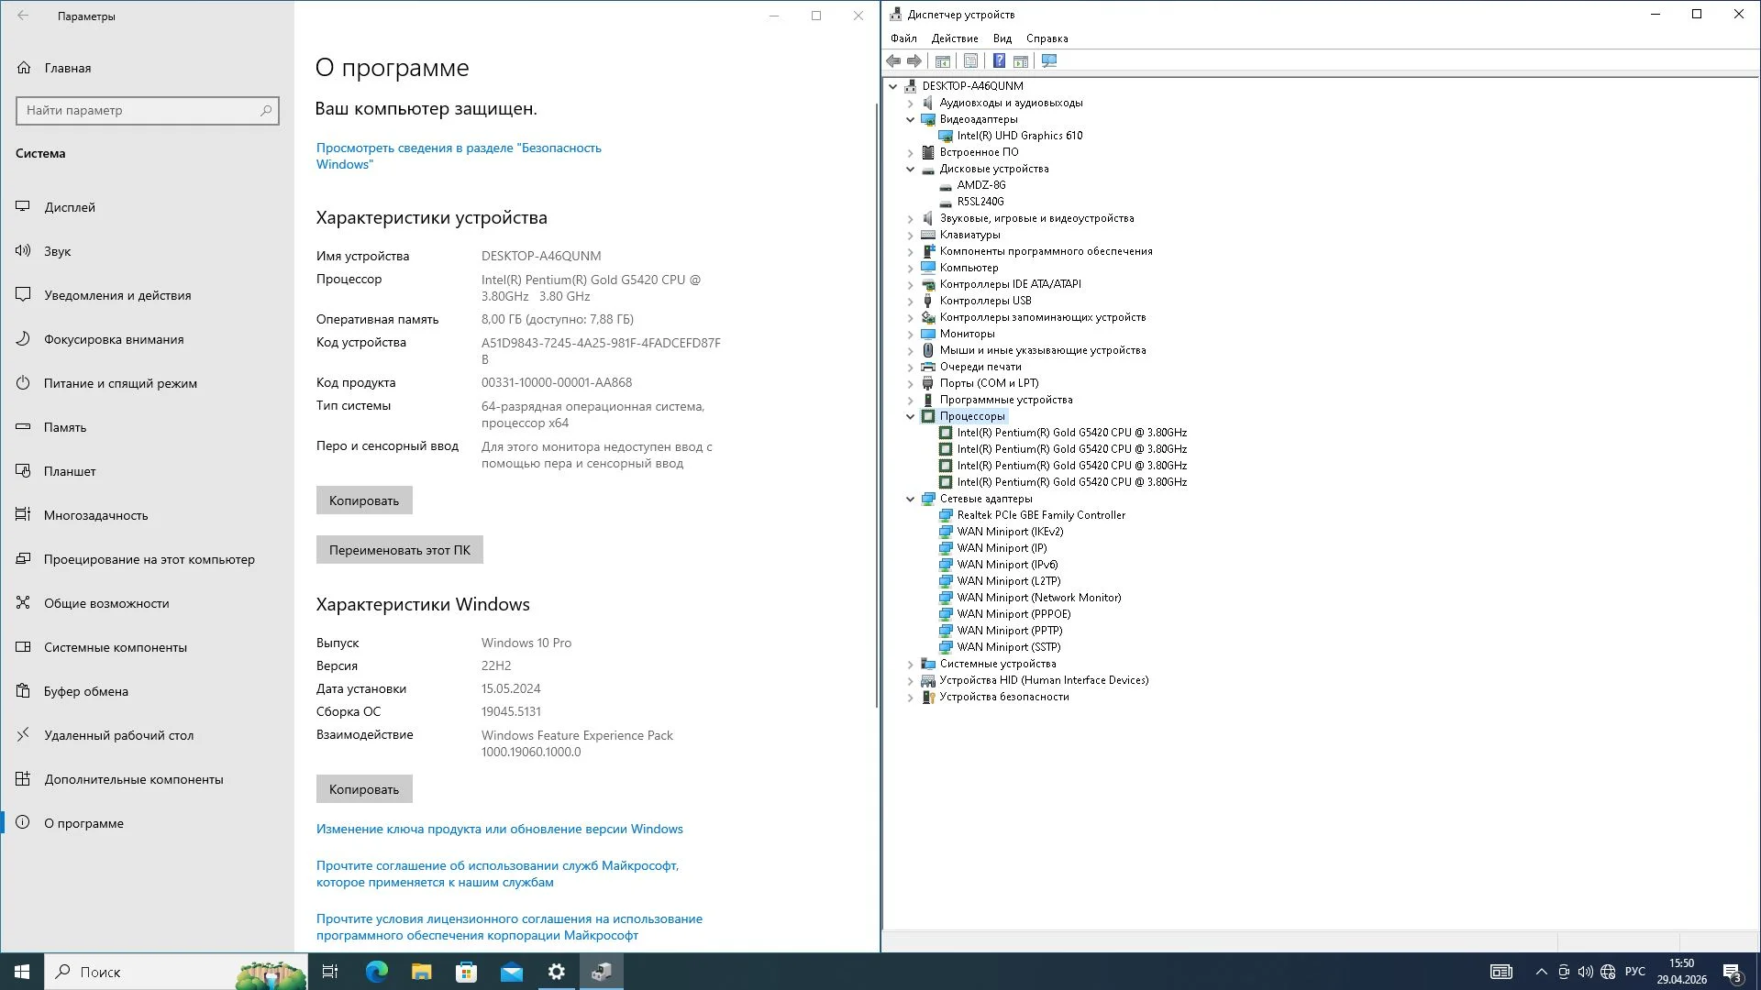Expand the Мониторы node
Image resolution: width=1761 pixels, height=990 pixels.
(911, 334)
